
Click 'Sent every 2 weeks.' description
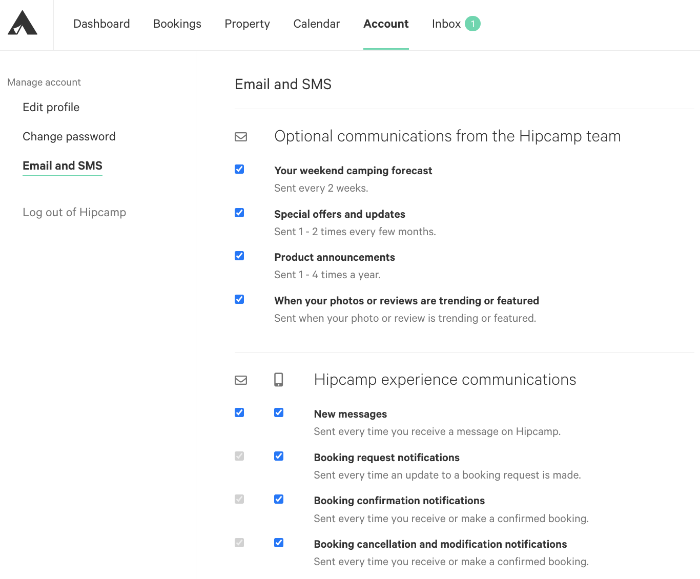tap(321, 188)
